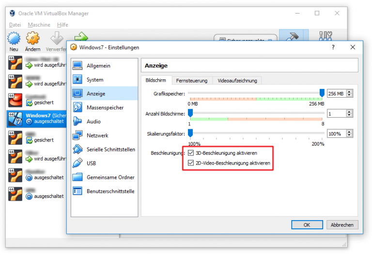Increase Grafikspeicher value with up arrow
372x255 pixels.
(x=349, y=92)
